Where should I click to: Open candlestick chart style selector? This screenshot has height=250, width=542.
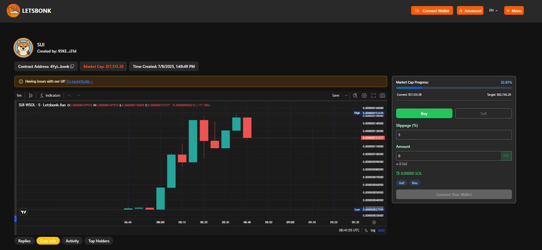tap(31, 95)
